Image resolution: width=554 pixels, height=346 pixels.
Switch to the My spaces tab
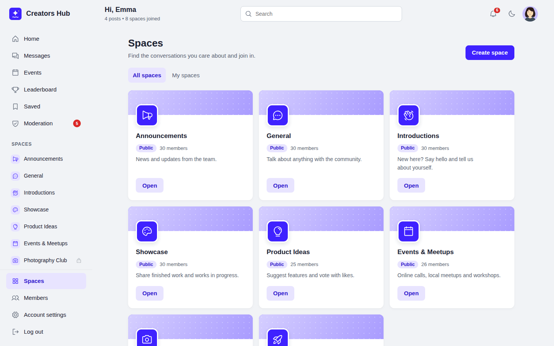[186, 75]
